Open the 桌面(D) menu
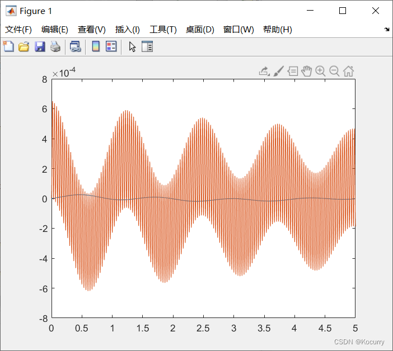The height and width of the screenshot is (351, 393). tap(200, 30)
